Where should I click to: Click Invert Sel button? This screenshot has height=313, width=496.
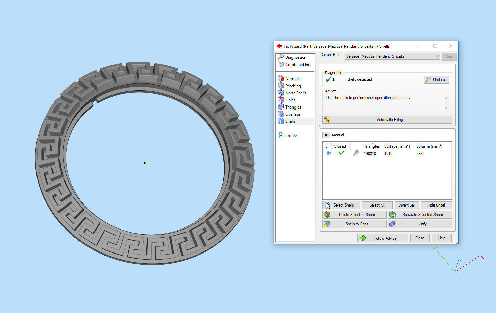click(x=406, y=205)
